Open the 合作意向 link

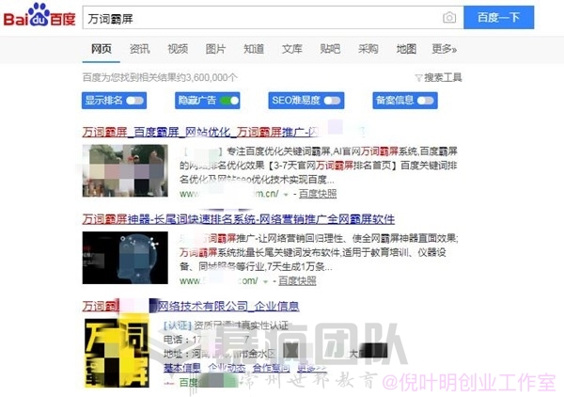(x=272, y=368)
